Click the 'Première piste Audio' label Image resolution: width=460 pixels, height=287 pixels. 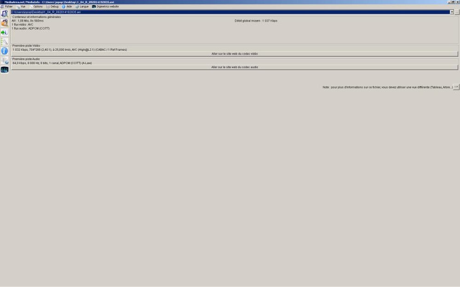pyautogui.click(x=26, y=59)
